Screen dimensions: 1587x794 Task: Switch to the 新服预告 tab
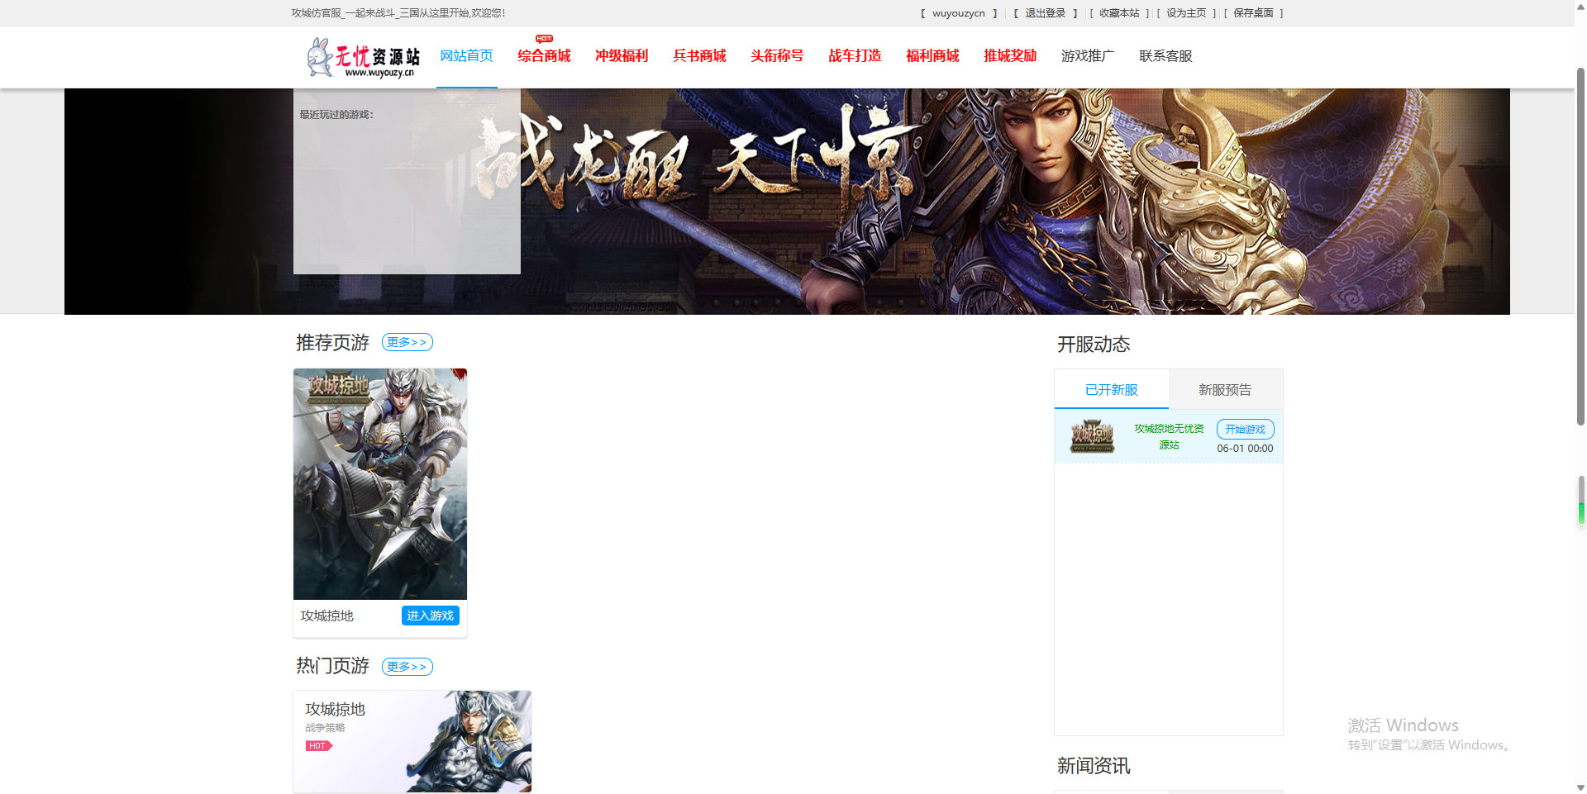point(1225,389)
